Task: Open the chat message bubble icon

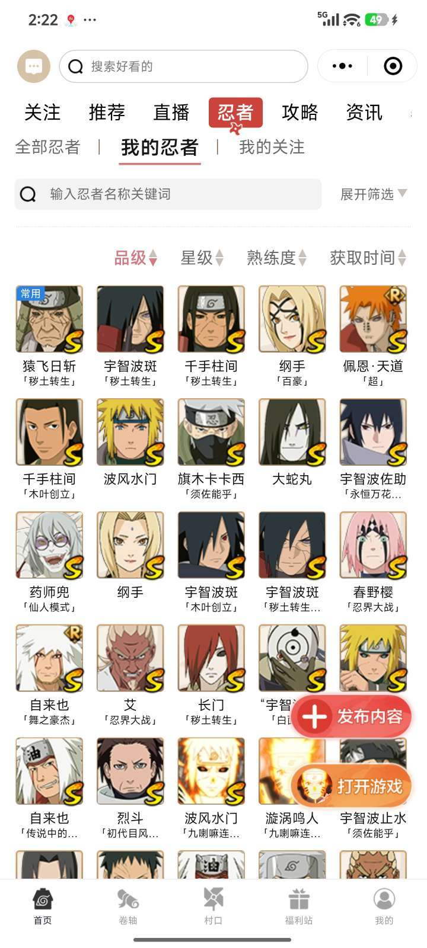Action: tap(34, 66)
